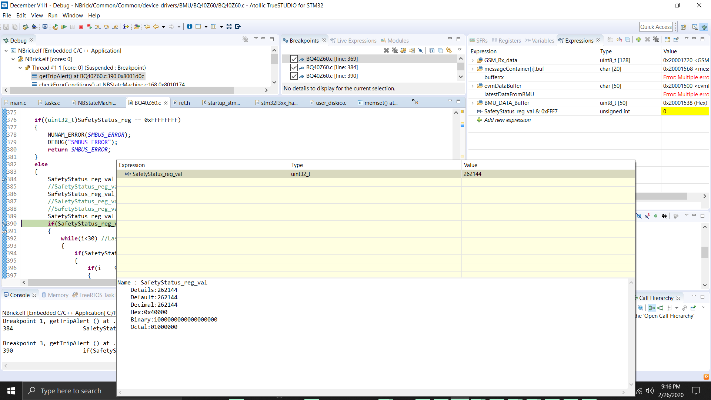Click the Step Return toolbar icon

tap(115, 27)
